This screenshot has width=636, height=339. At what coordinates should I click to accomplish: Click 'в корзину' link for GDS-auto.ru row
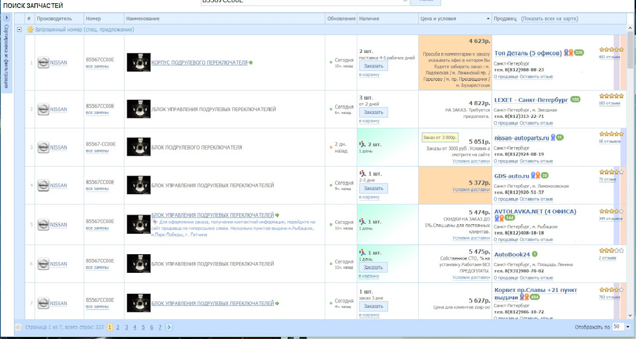[x=369, y=197]
